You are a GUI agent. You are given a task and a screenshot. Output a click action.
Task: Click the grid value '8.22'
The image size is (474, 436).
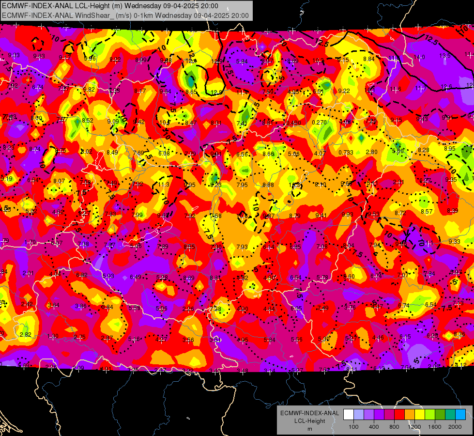click(115, 60)
